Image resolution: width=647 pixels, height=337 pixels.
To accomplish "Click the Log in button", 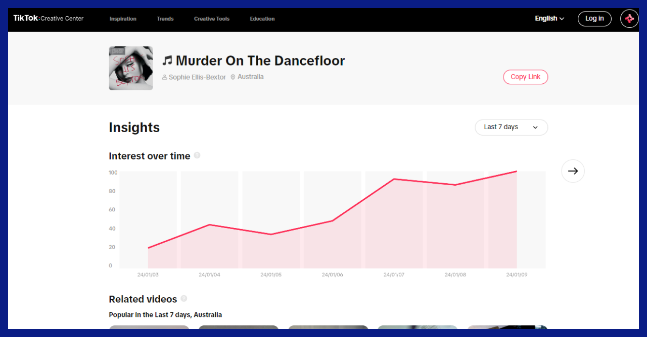I will pyautogui.click(x=594, y=19).
